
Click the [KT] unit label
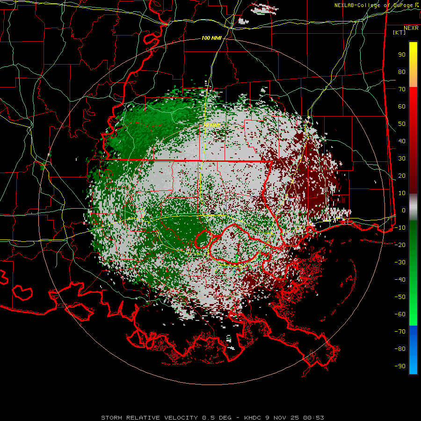click(x=399, y=33)
